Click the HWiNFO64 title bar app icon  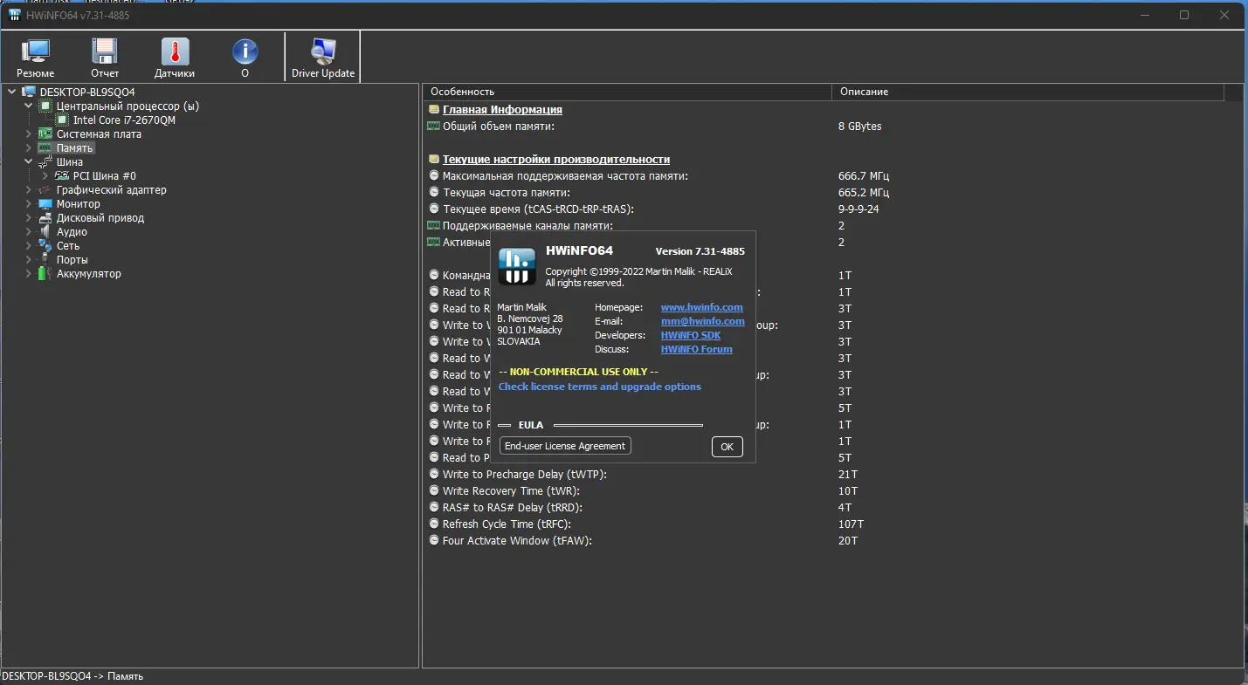click(14, 14)
